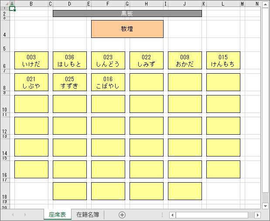Screen dimensions: 270x221
Task: Click the selected cell A1
Action: click(x=12, y=8)
